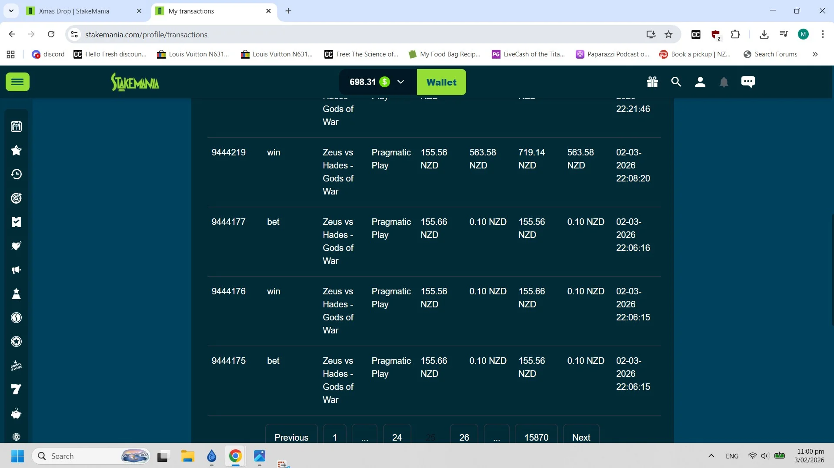Open the gift box rewards icon

point(652,82)
